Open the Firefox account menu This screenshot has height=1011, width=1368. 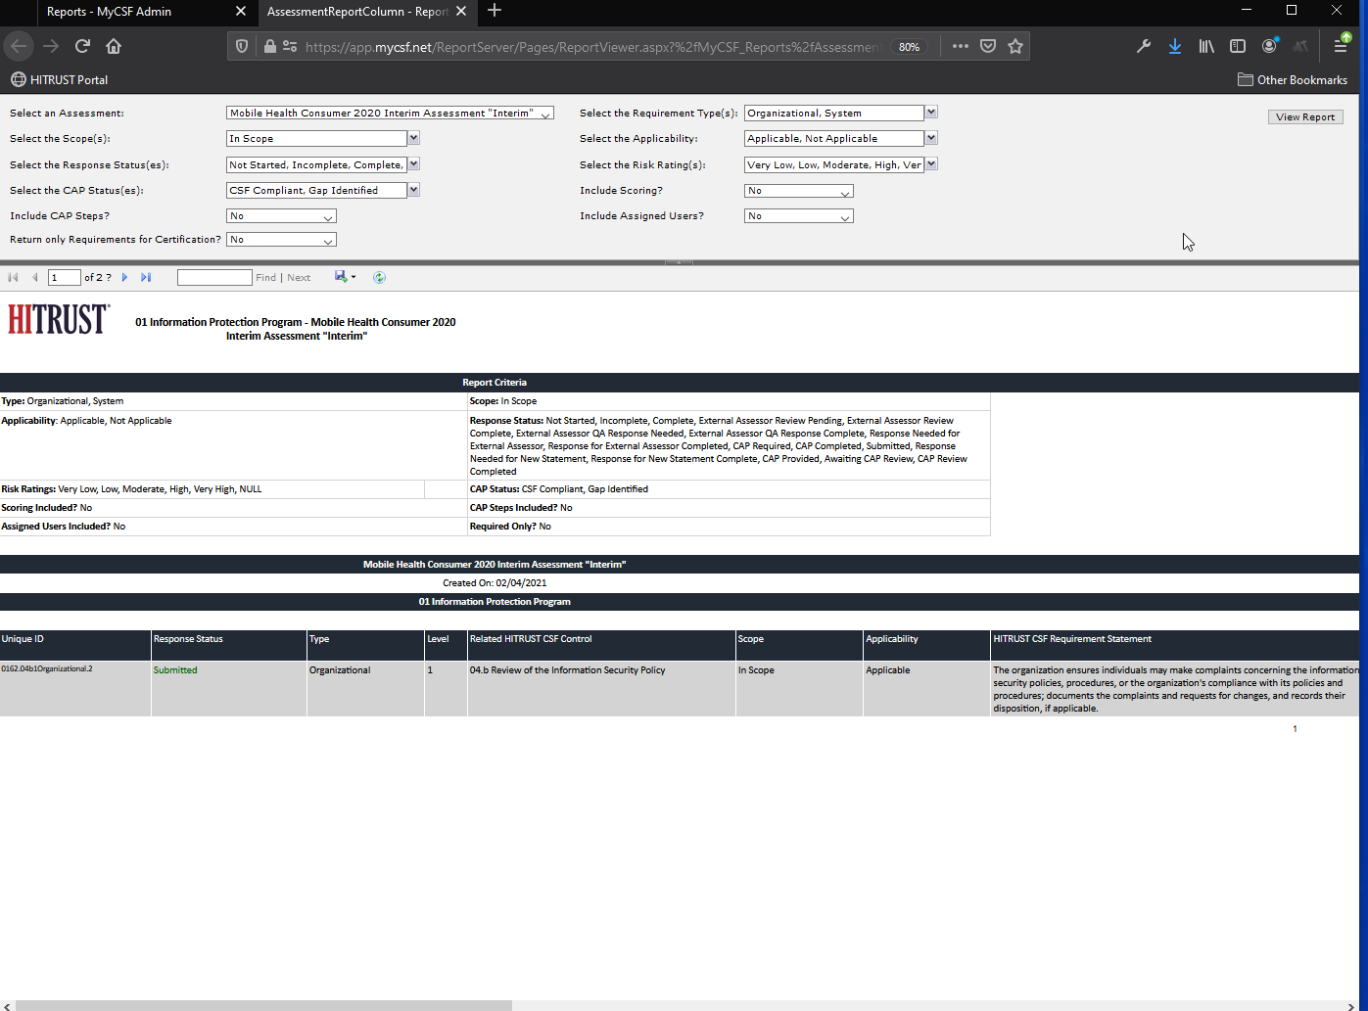1269,46
